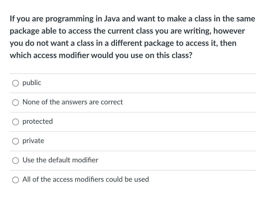The height and width of the screenshot is (197, 263).
Task: Select the All of the access modifiers option
Action: coord(16,180)
